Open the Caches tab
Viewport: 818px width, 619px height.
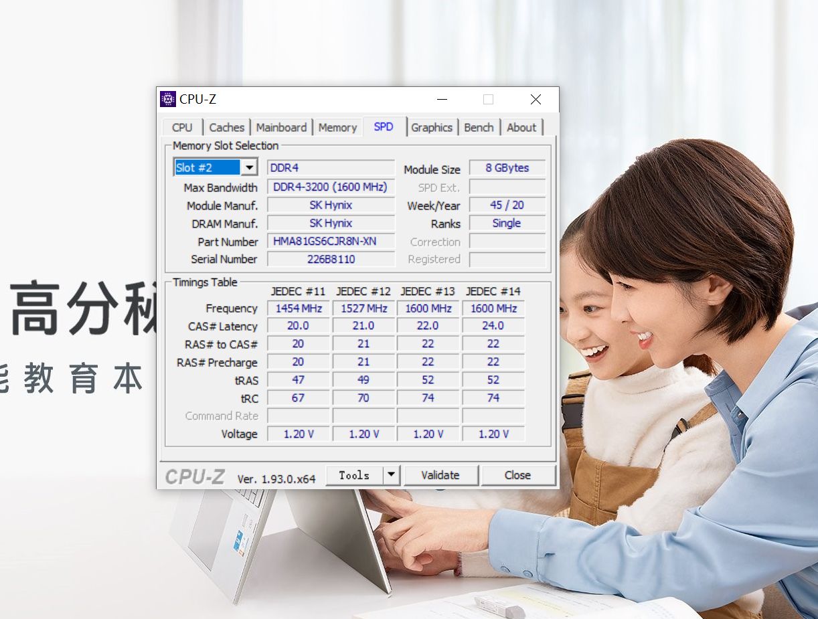click(227, 127)
